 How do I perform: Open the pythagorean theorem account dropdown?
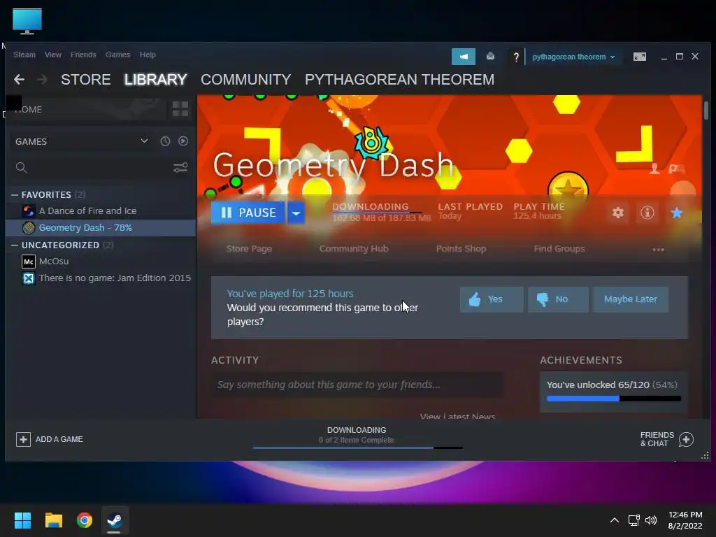point(573,57)
